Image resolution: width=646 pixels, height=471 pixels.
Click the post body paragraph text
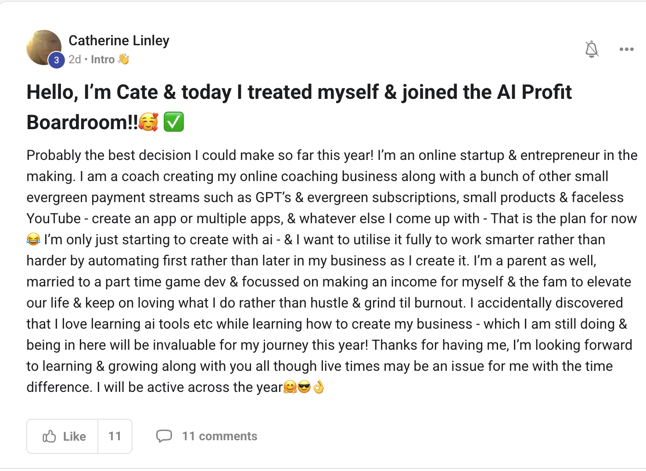tap(332, 271)
